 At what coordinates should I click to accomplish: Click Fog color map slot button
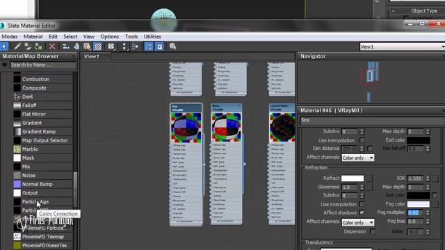(x=435, y=204)
